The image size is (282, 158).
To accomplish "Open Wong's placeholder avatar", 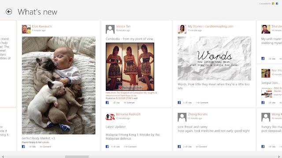I will click(x=266, y=117).
